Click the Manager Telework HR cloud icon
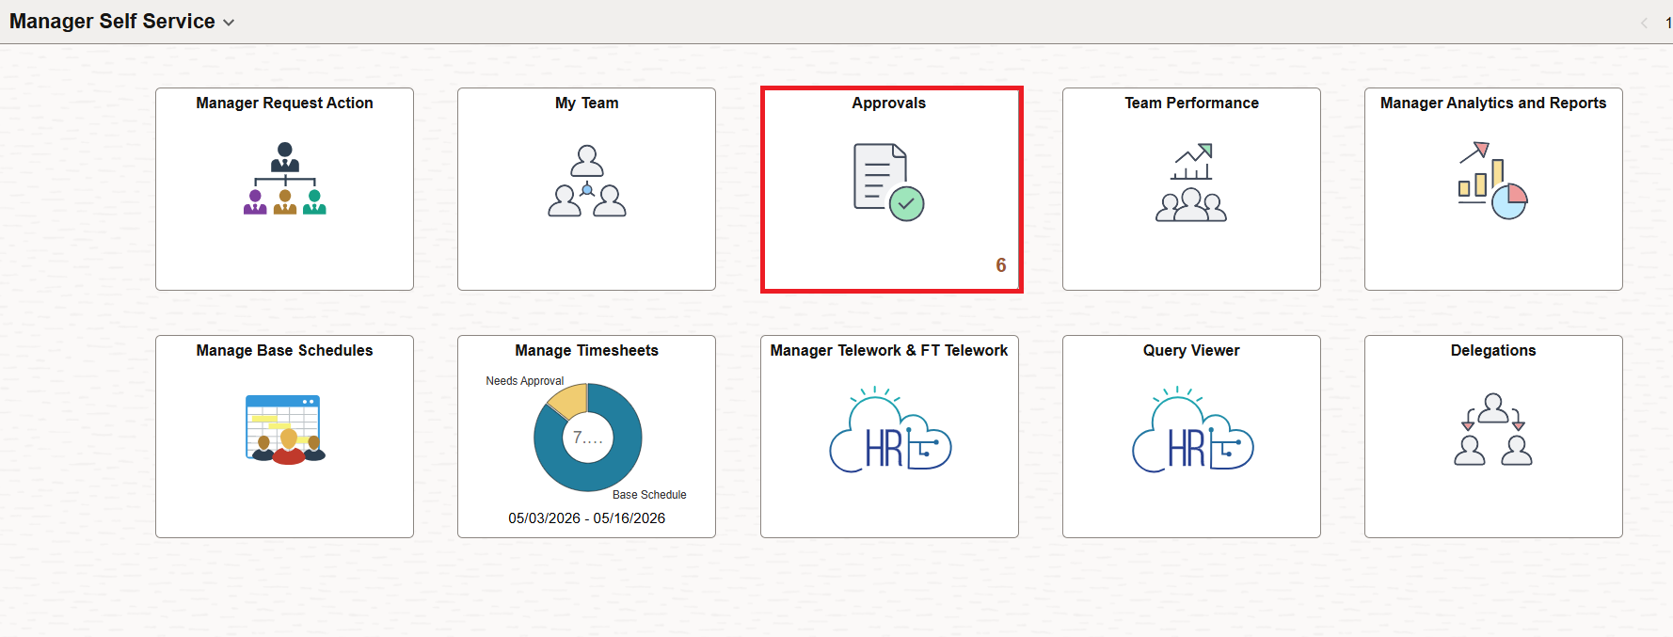The image size is (1673, 637). (x=890, y=429)
